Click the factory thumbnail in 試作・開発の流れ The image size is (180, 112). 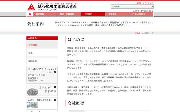pos(32,105)
